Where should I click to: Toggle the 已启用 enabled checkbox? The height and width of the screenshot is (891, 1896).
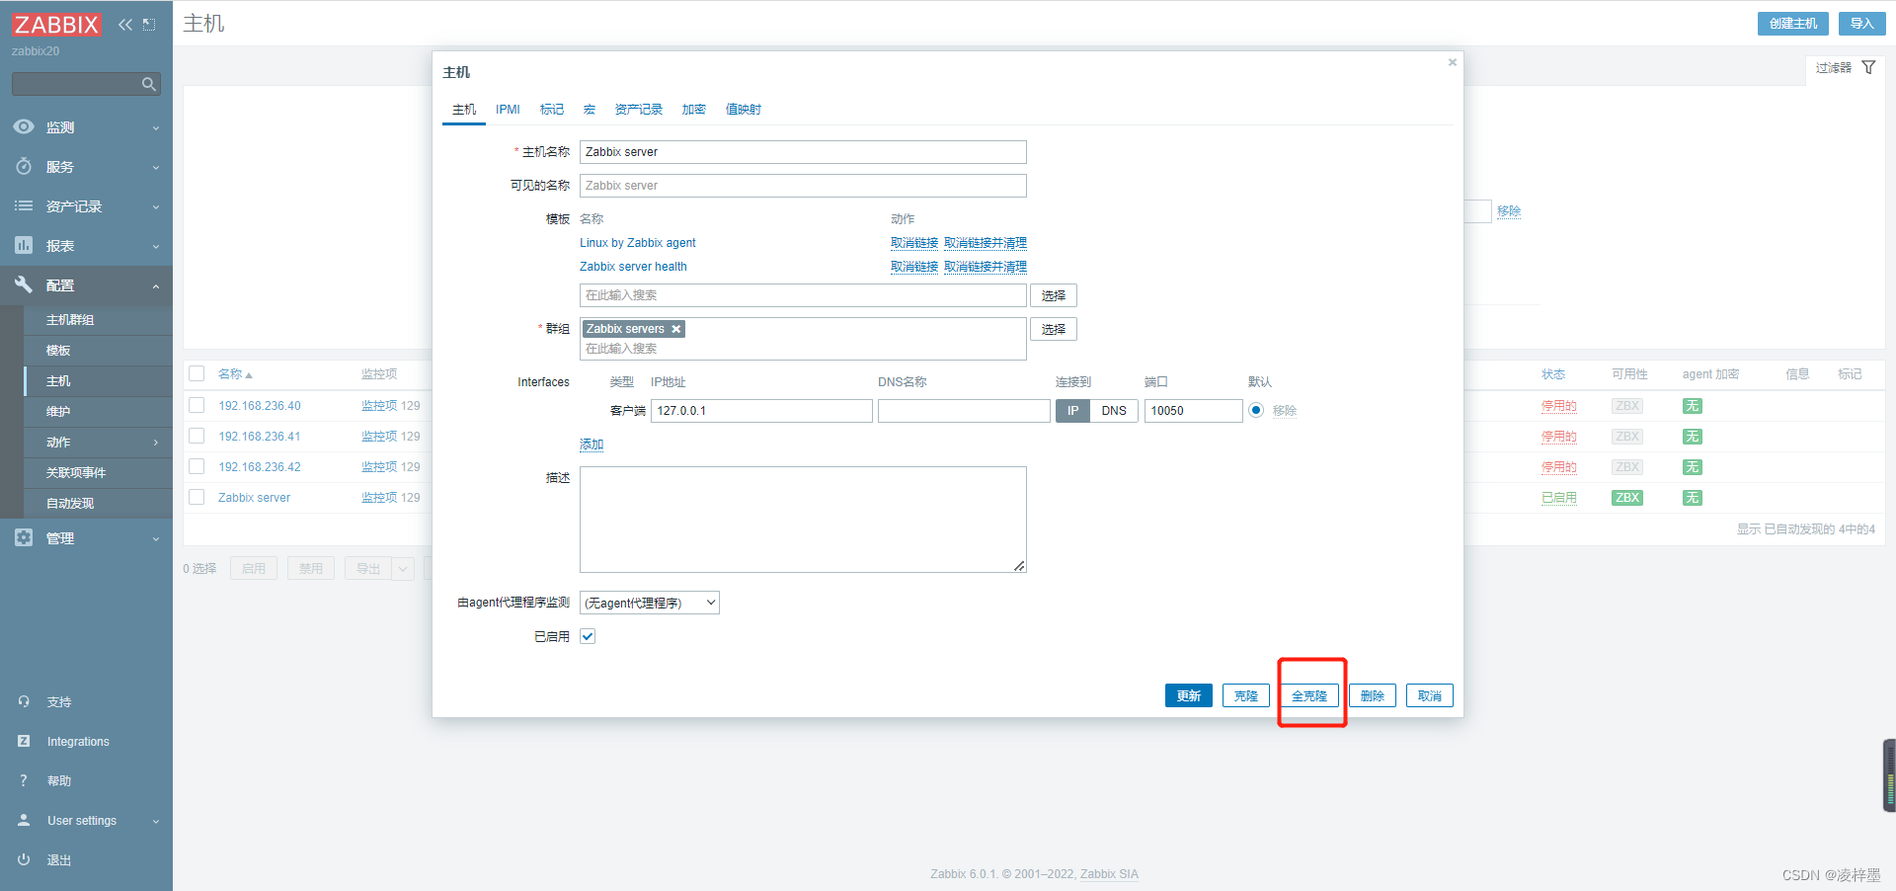(x=588, y=636)
